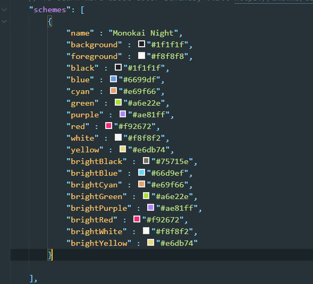Click the "brightYellow" color swatch
The image size is (313, 284).
pos(151,243)
